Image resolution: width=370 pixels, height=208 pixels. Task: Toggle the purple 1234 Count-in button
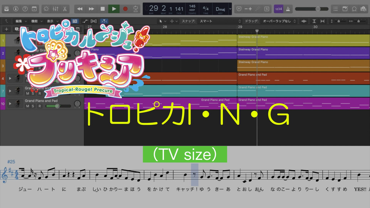278,9
